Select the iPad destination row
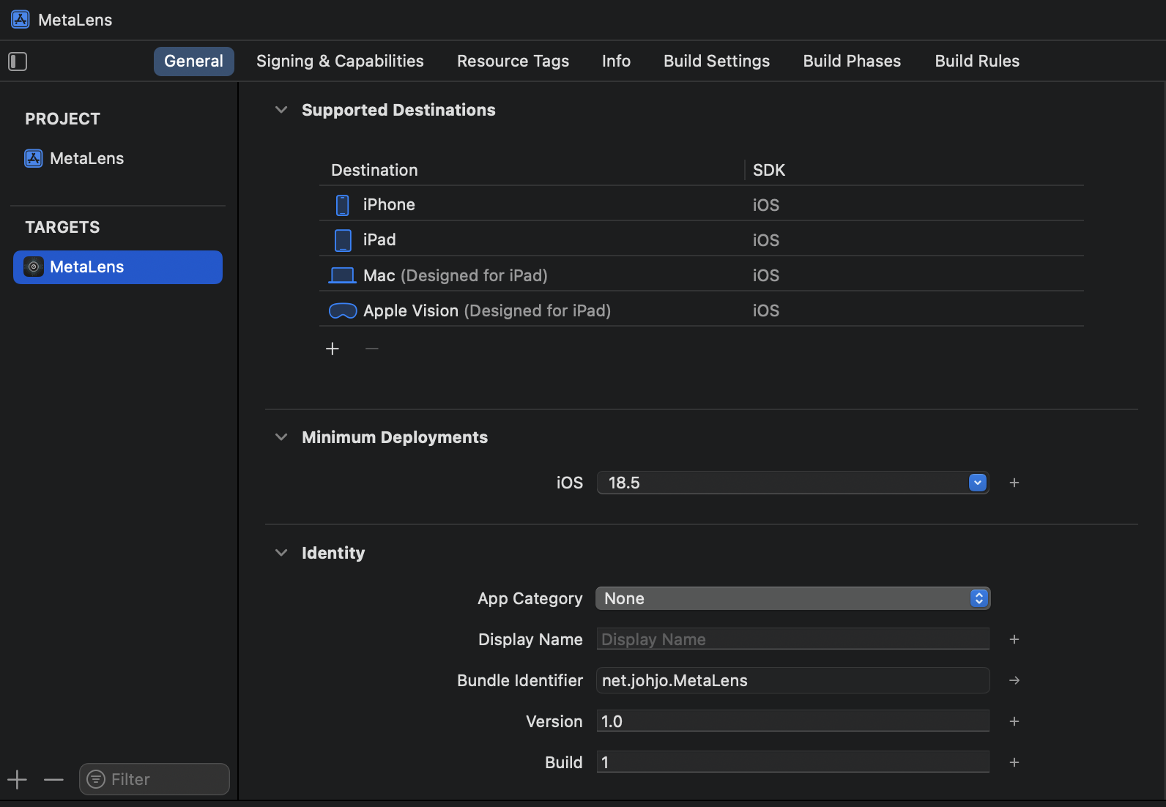Screen dimensions: 1166x807 [702, 240]
